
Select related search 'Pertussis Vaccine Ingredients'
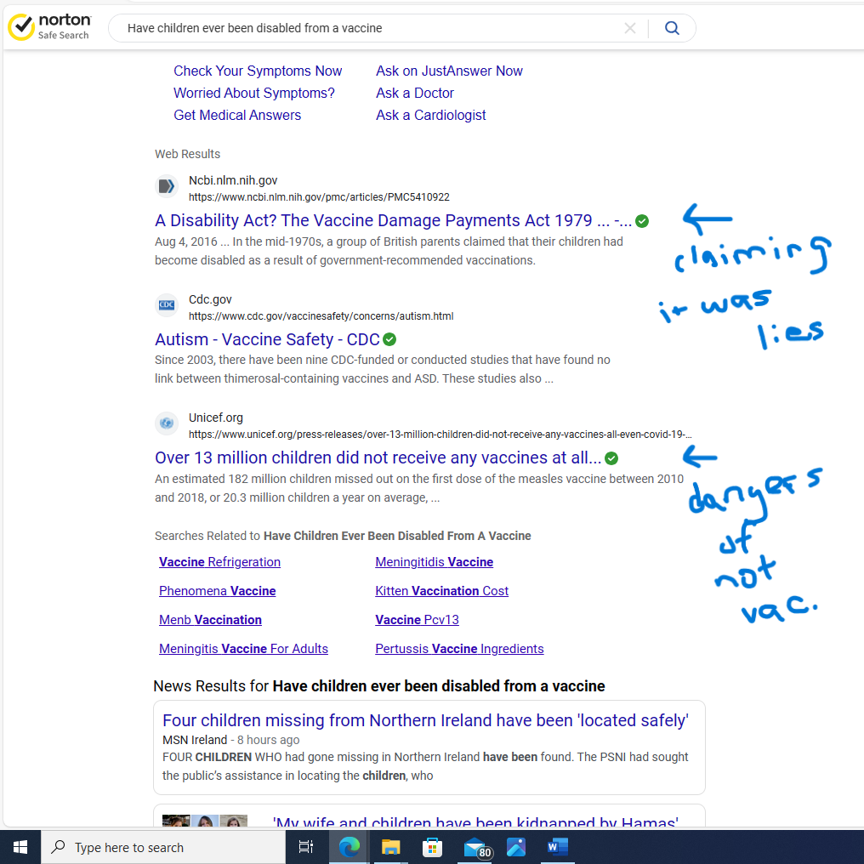tap(459, 649)
